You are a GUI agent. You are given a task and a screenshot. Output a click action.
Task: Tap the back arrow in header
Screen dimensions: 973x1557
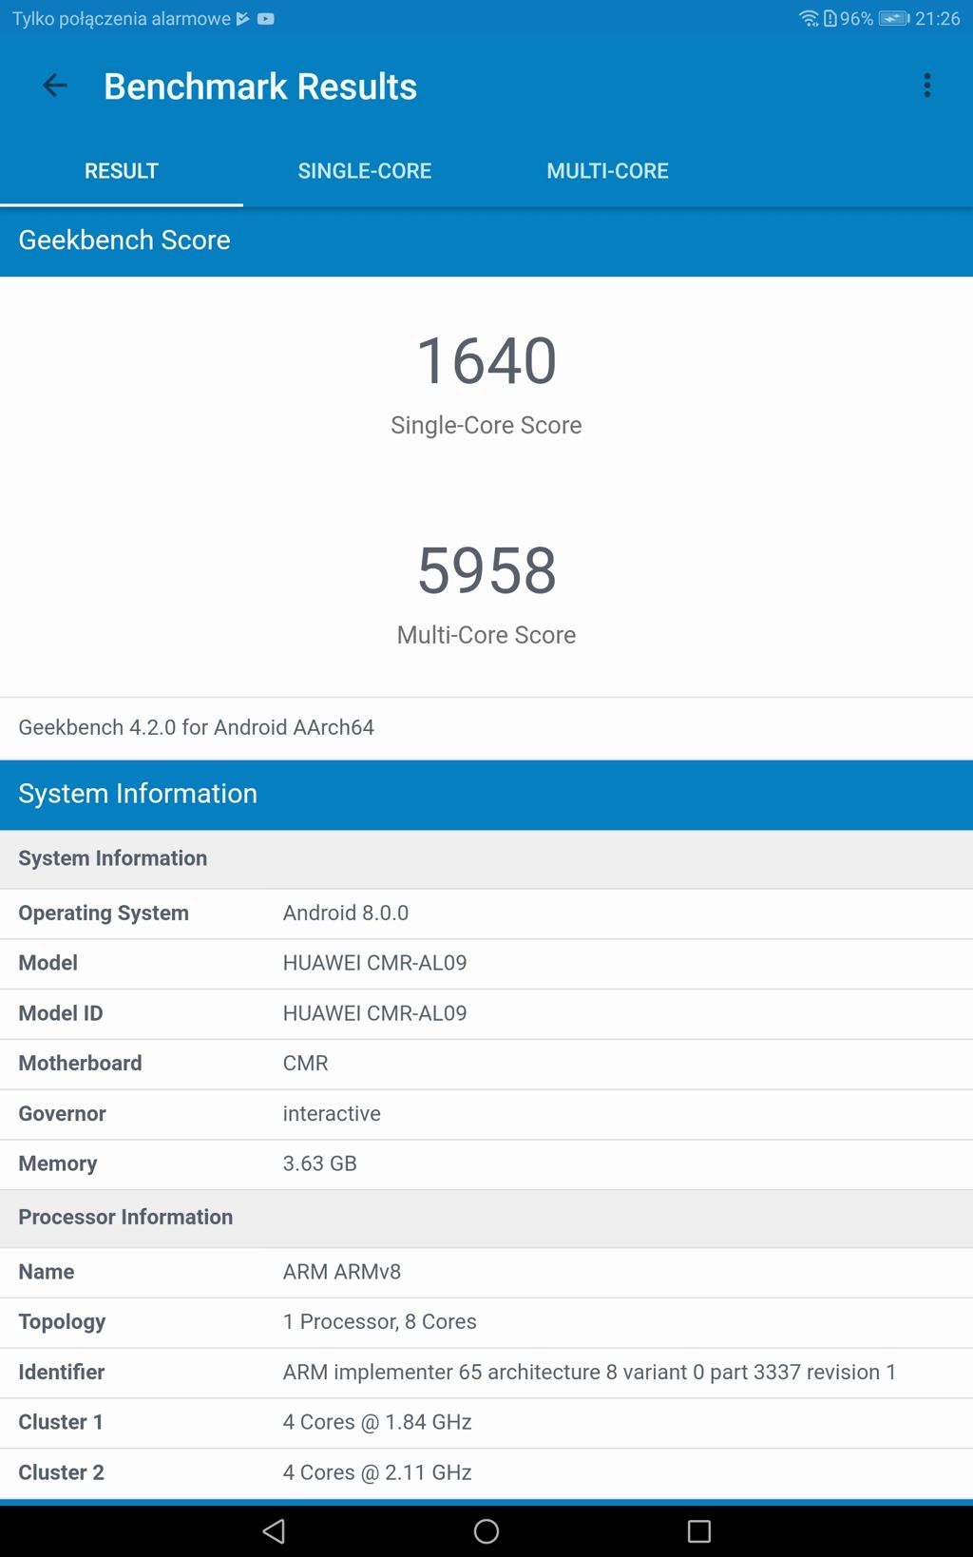[54, 86]
